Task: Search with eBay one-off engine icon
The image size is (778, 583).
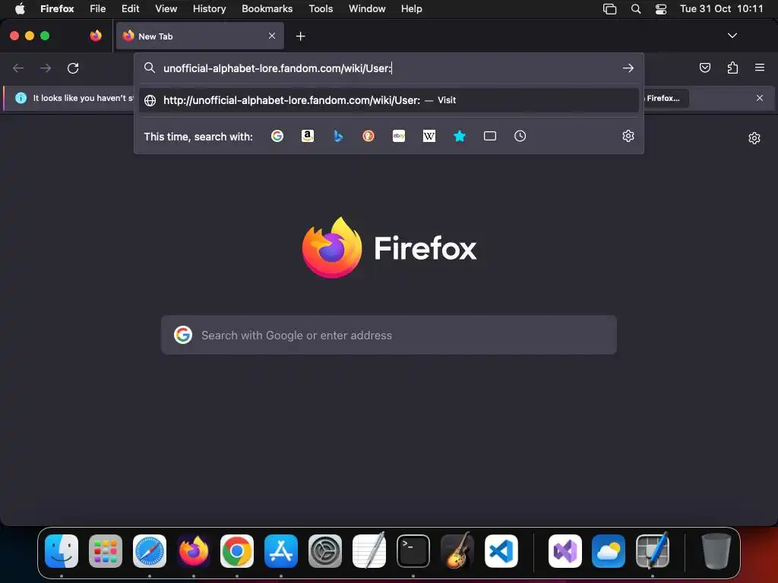Action: click(x=399, y=136)
